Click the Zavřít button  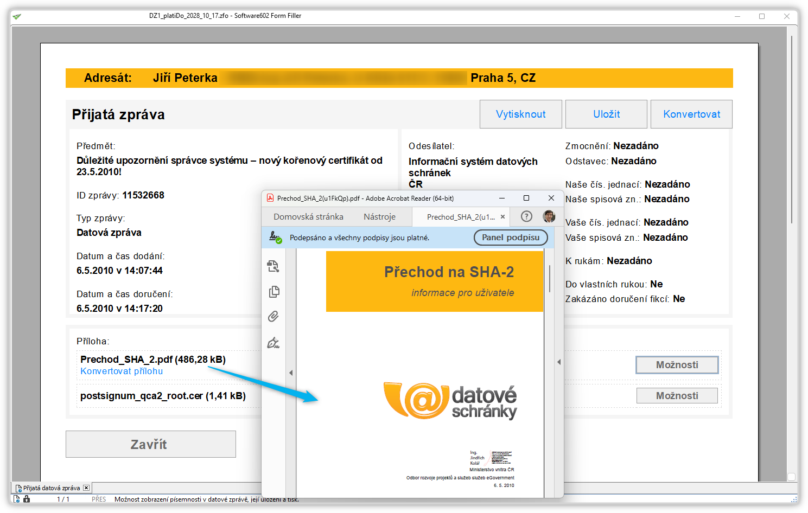click(x=151, y=444)
